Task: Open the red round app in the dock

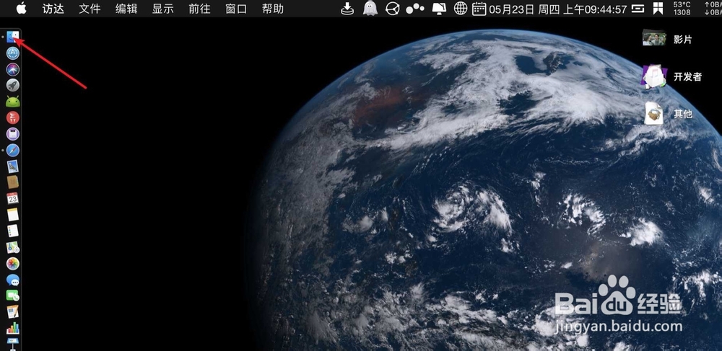Action: click(x=13, y=117)
